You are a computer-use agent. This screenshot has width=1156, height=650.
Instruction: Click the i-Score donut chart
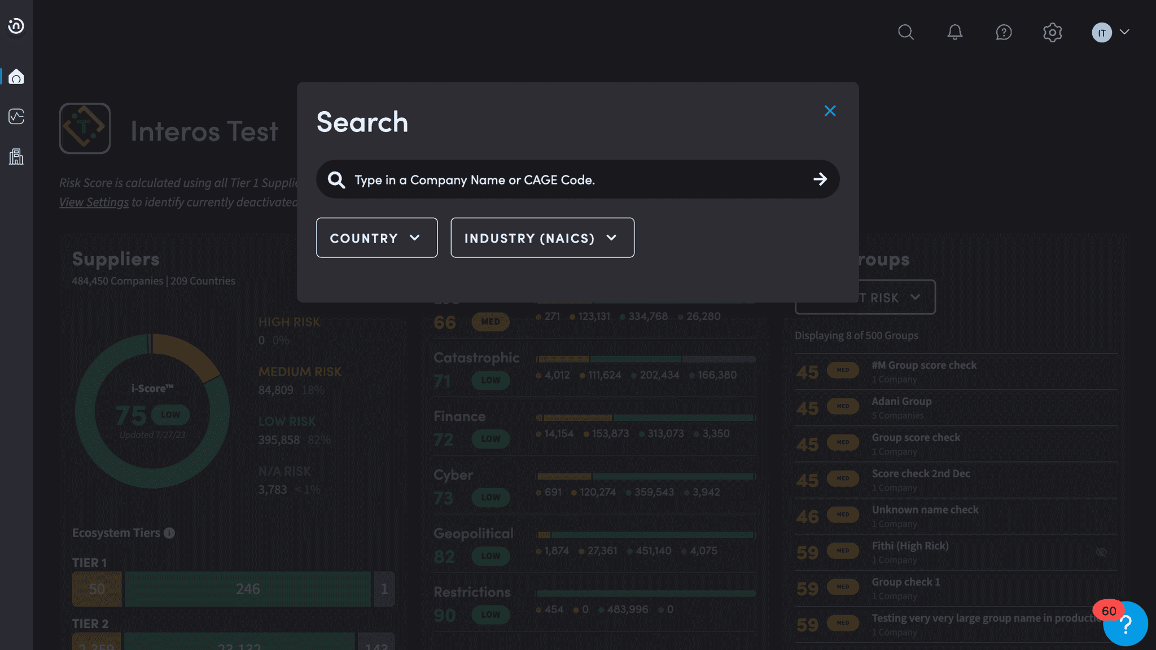coord(152,411)
